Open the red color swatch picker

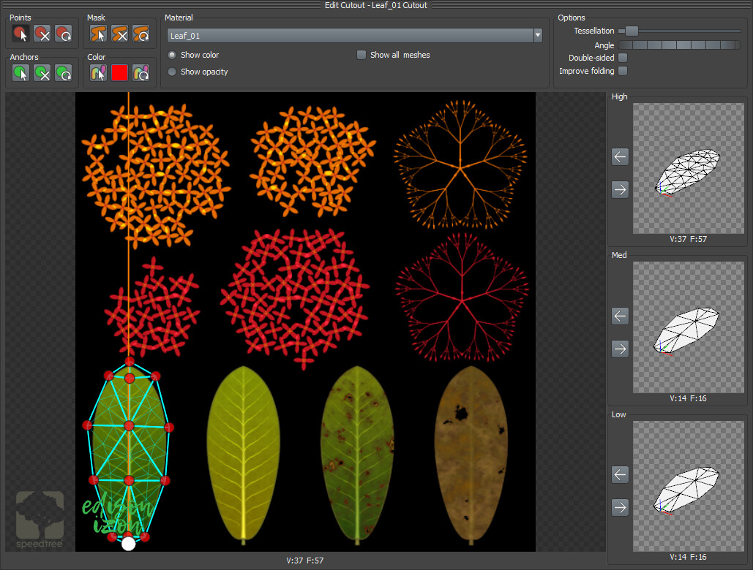pos(119,72)
